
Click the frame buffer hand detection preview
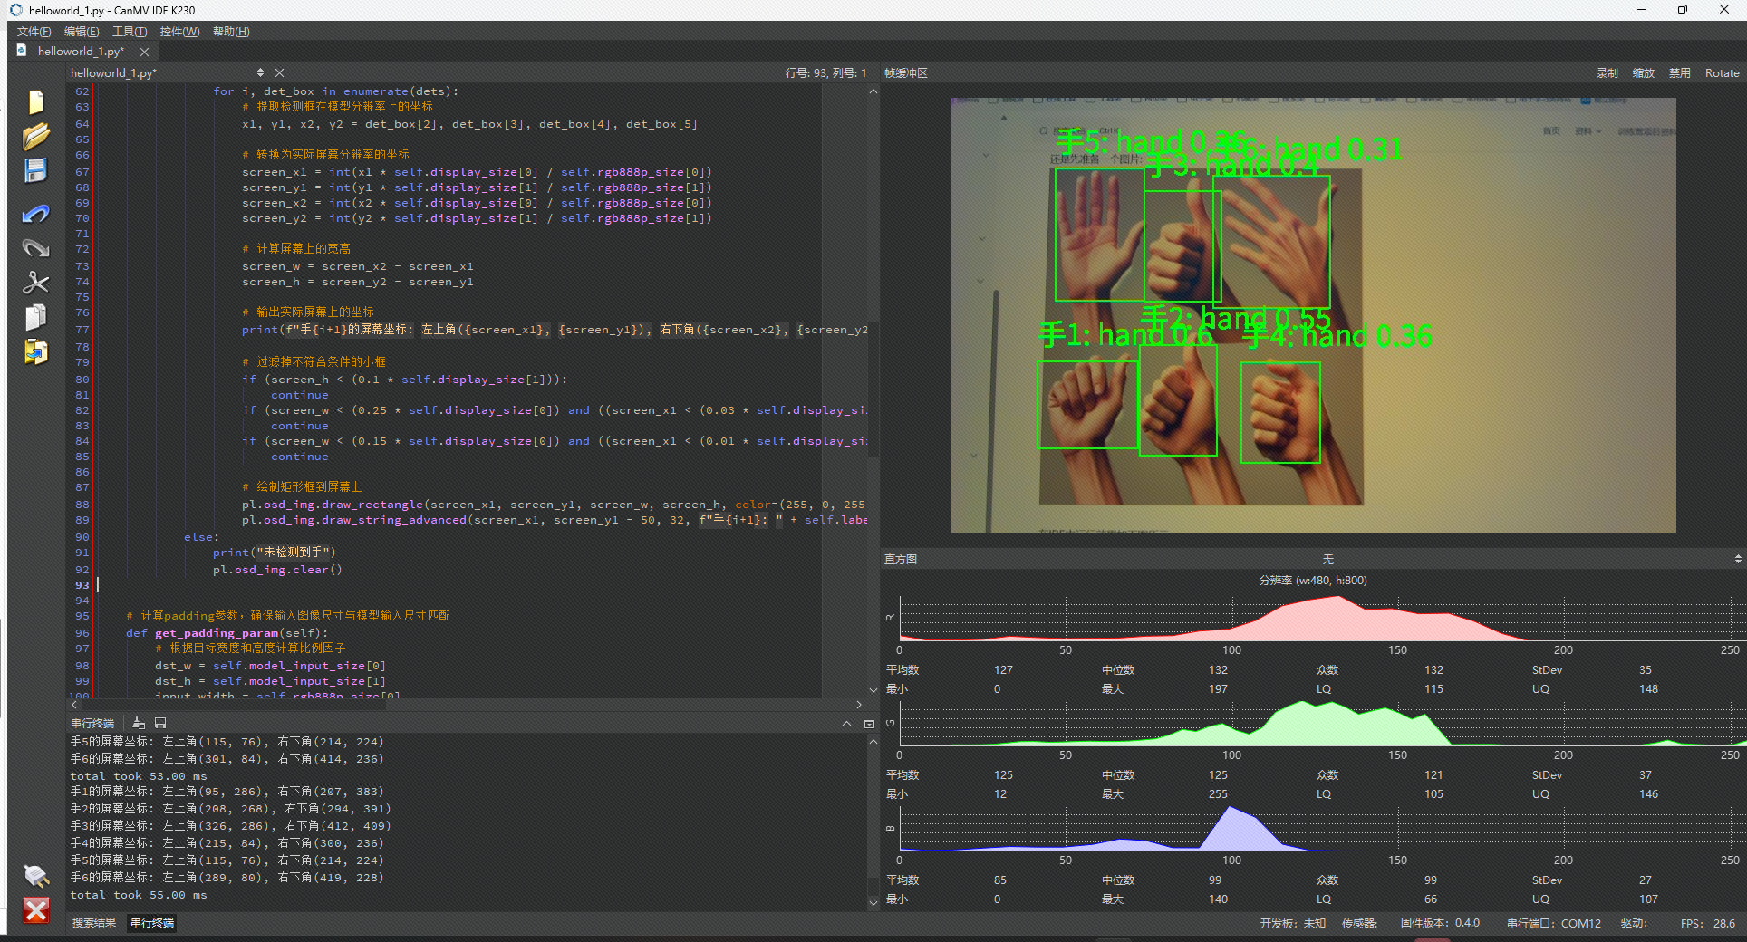tap(1313, 315)
